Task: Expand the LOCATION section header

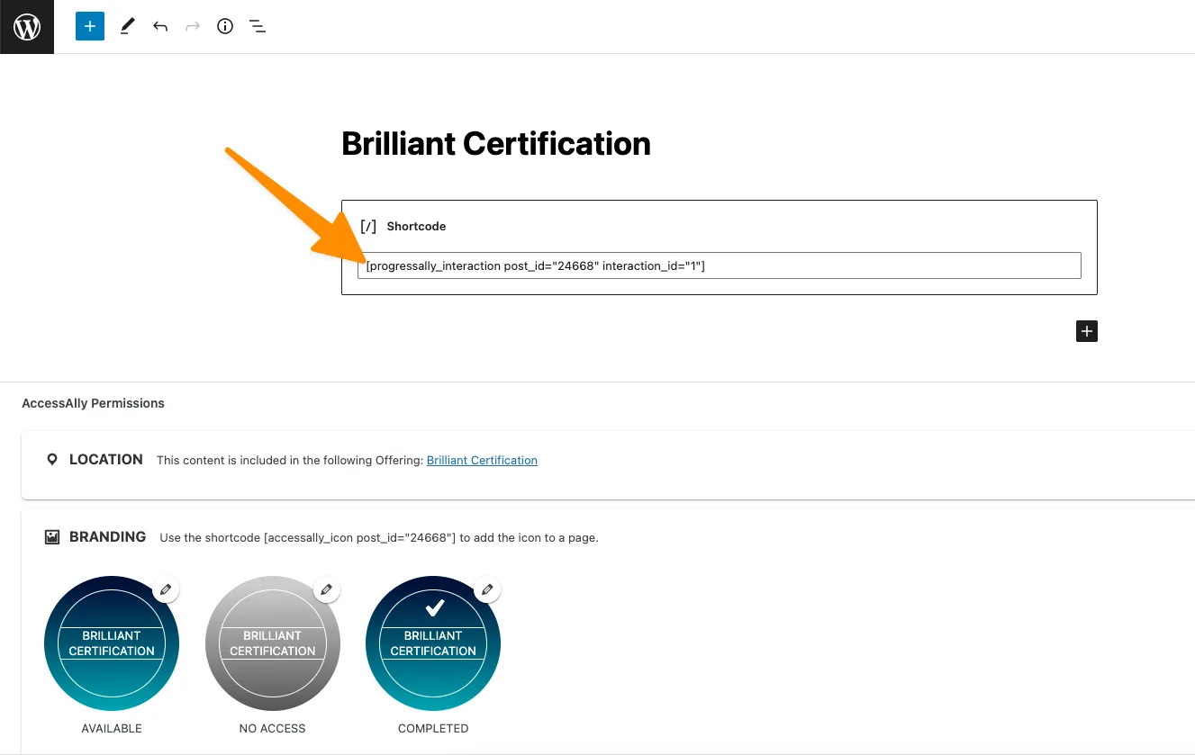Action: coord(105,460)
